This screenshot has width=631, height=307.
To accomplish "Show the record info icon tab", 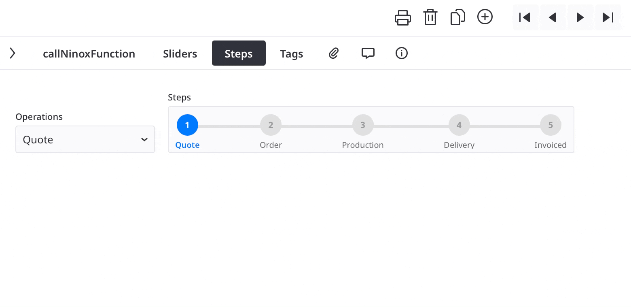I will pyautogui.click(x=401, y=53).
